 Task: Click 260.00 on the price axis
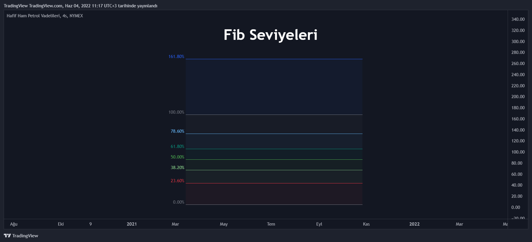point(518,64)
